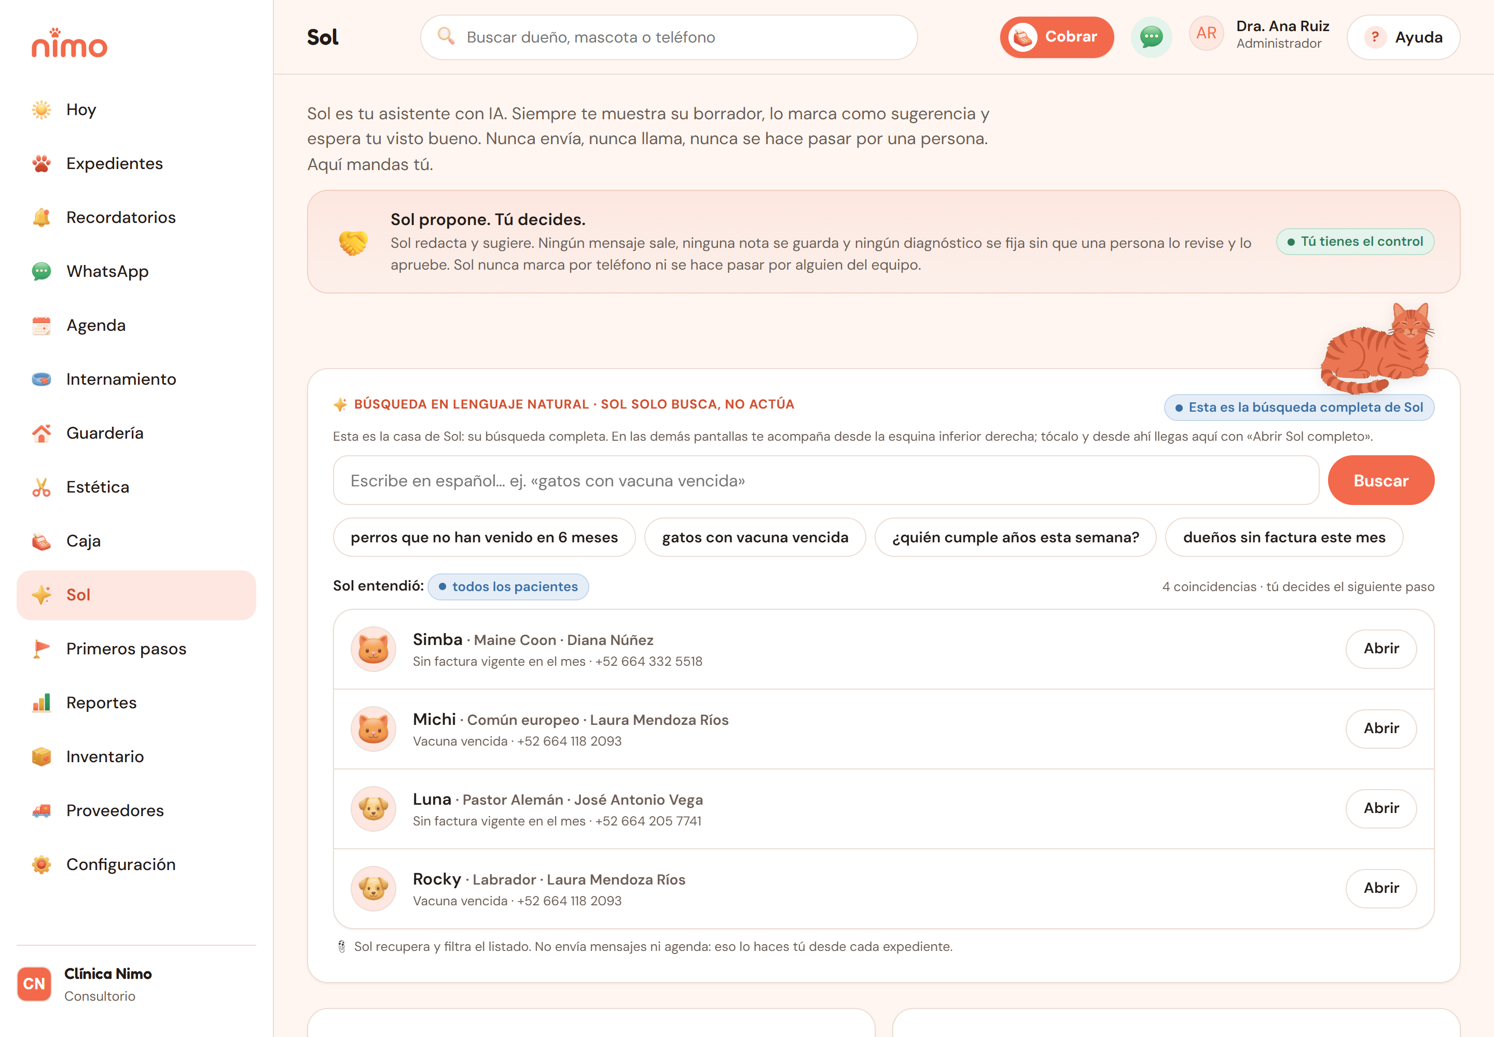The image size is (1494, 1037).
Task: Open Ayuda help button
Action: pyautogui.click(x=1404, y=37)
